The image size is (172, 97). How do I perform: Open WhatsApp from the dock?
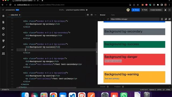click(124, 95)
